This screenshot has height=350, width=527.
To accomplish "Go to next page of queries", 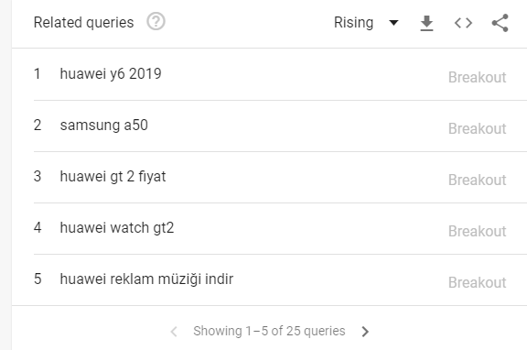I will click(365, 332).
